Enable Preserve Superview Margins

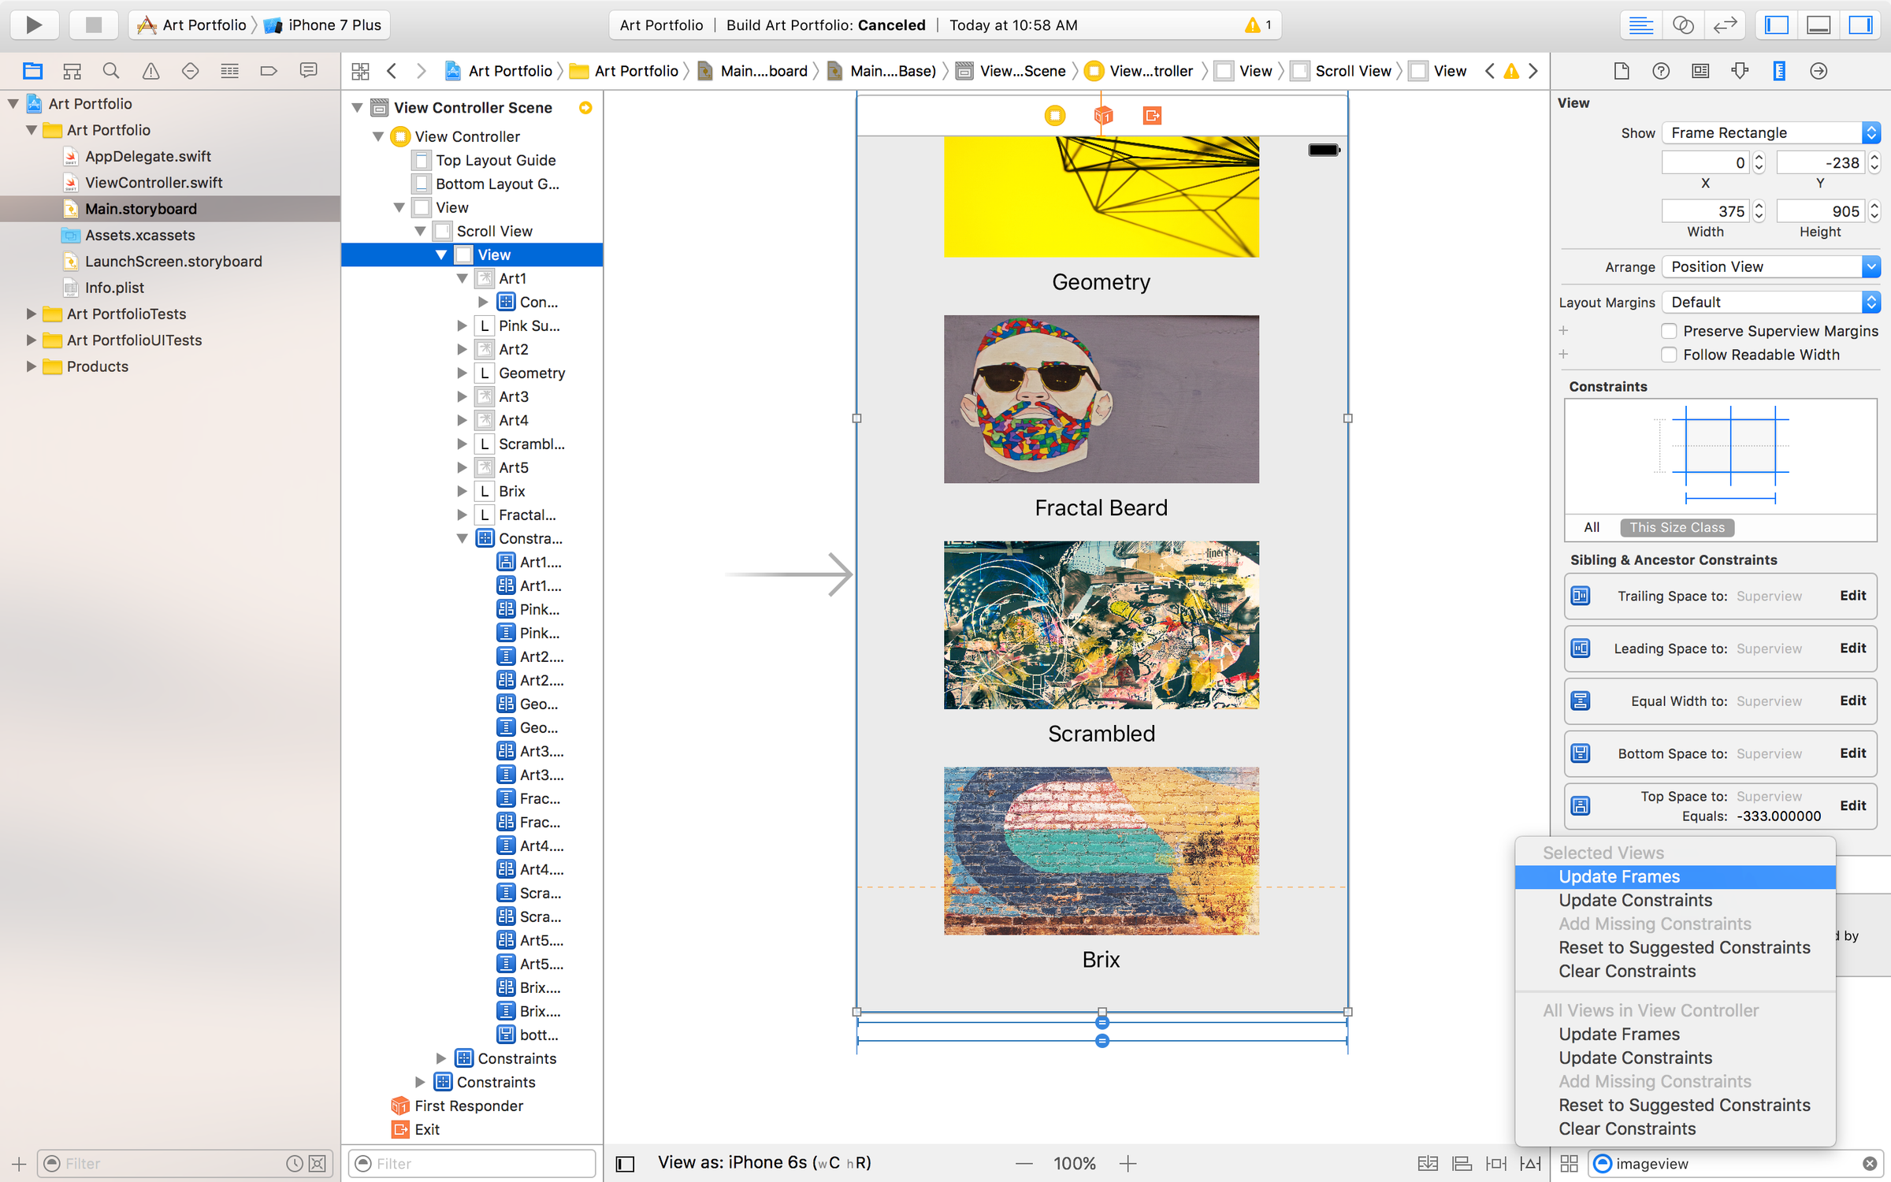pos(1669,331)
